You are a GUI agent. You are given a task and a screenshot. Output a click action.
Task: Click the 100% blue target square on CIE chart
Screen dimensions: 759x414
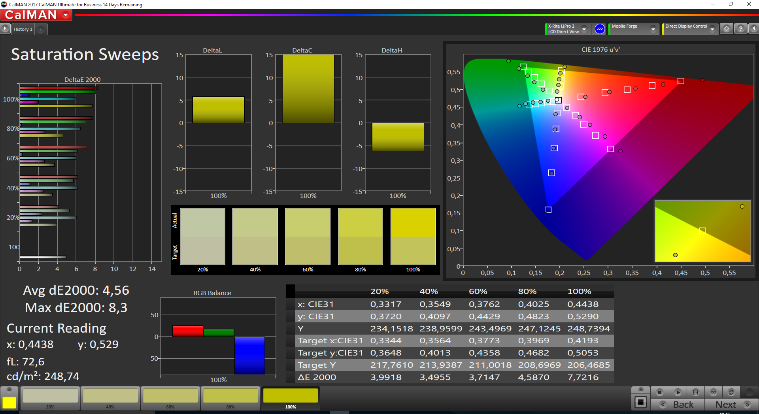(548, 210)
